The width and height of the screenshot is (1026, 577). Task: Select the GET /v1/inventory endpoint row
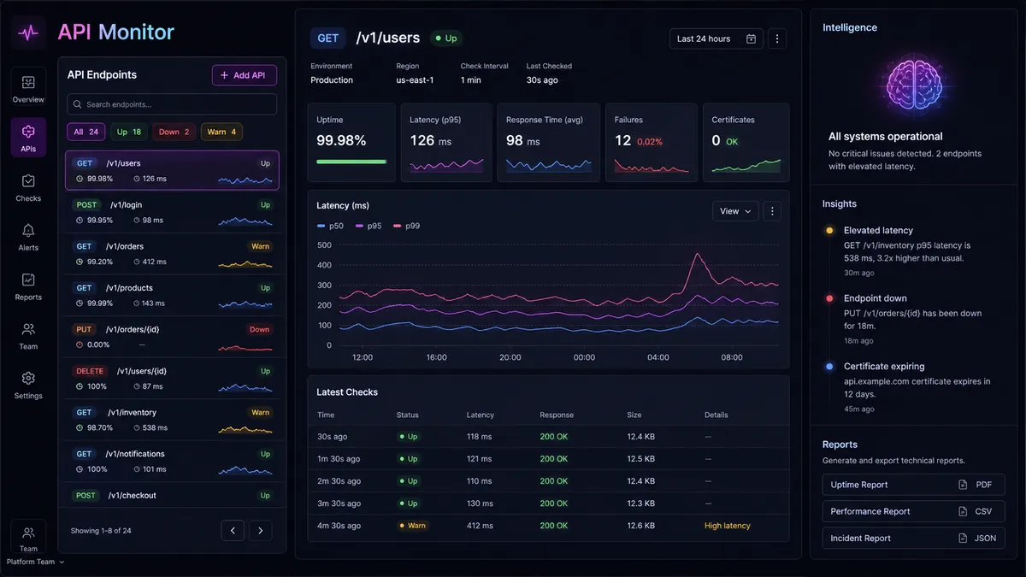[x=172, y=420]
